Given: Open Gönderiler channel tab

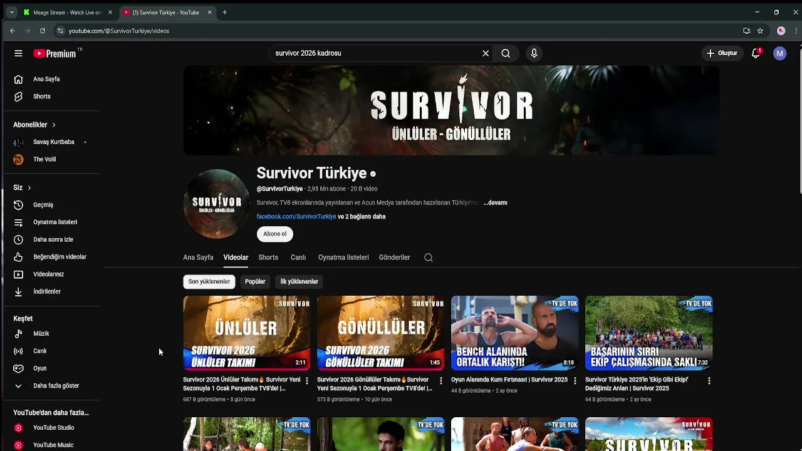Looking at the screenshot, I should [x=394, y=257].
